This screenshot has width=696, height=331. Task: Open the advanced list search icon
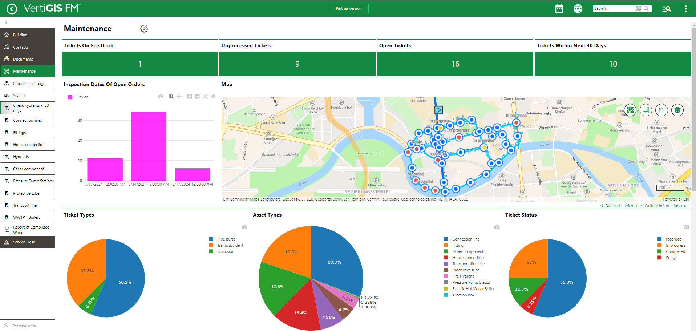click(667, 9)
